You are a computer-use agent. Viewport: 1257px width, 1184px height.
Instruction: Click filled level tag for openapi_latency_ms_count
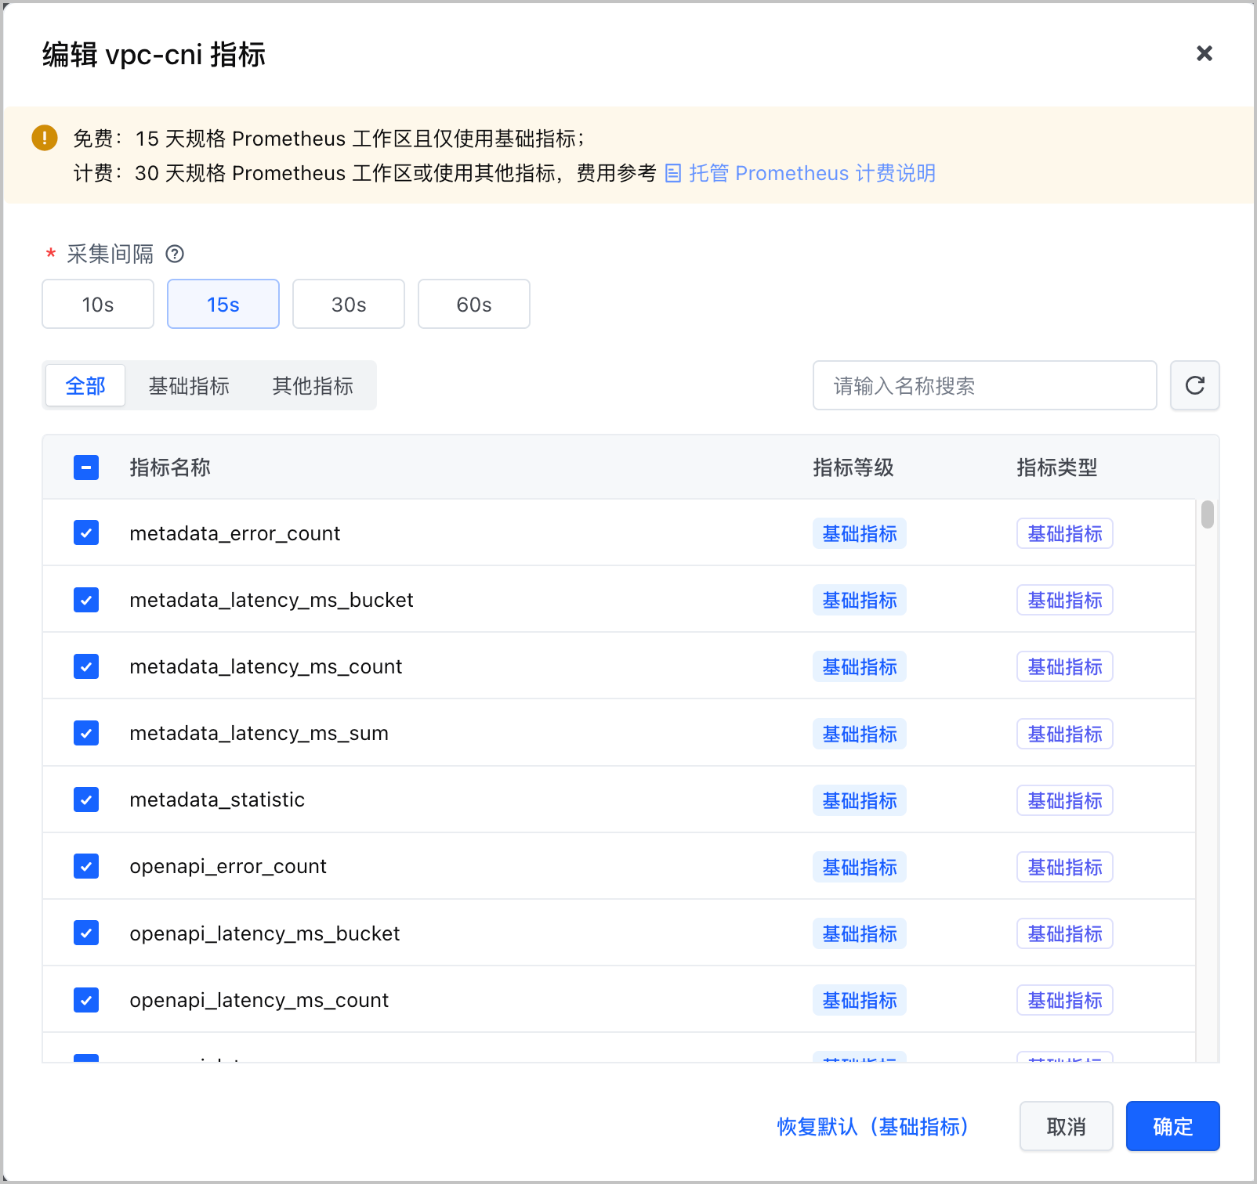pyautogui.click(x=860, y=1000)
